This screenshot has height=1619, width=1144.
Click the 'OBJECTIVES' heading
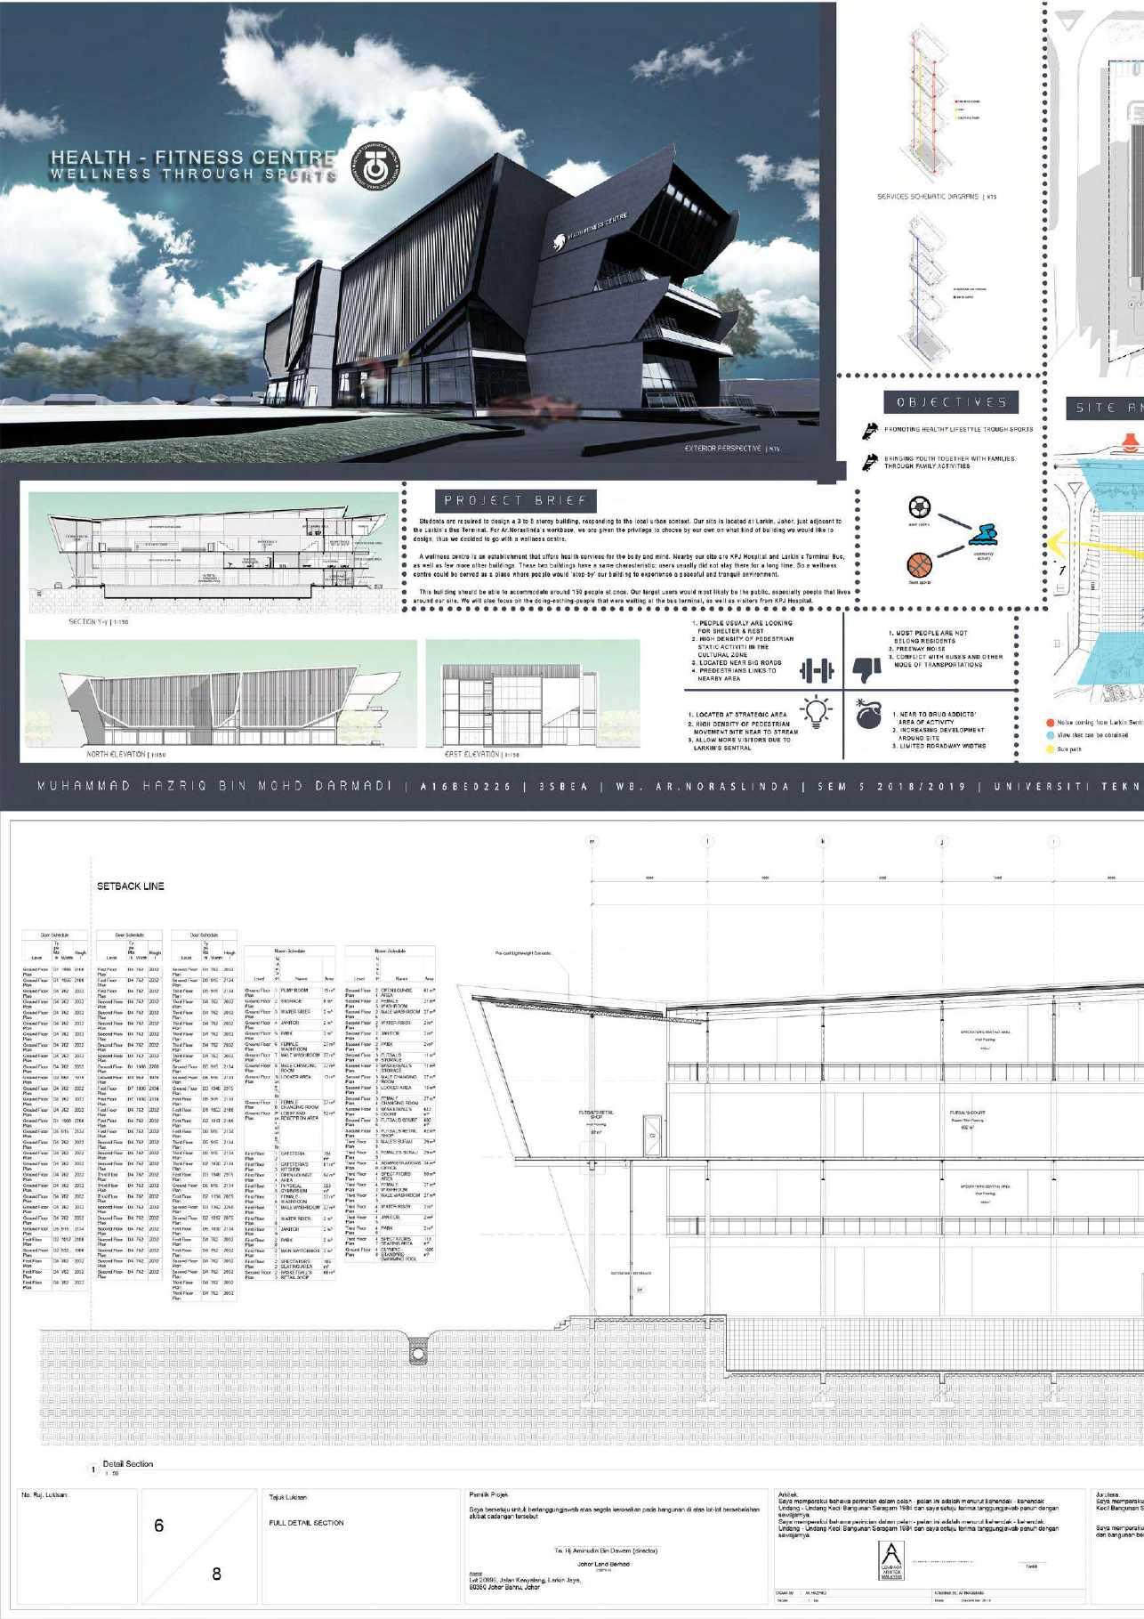pyautogui.click(x=951, y=402)
